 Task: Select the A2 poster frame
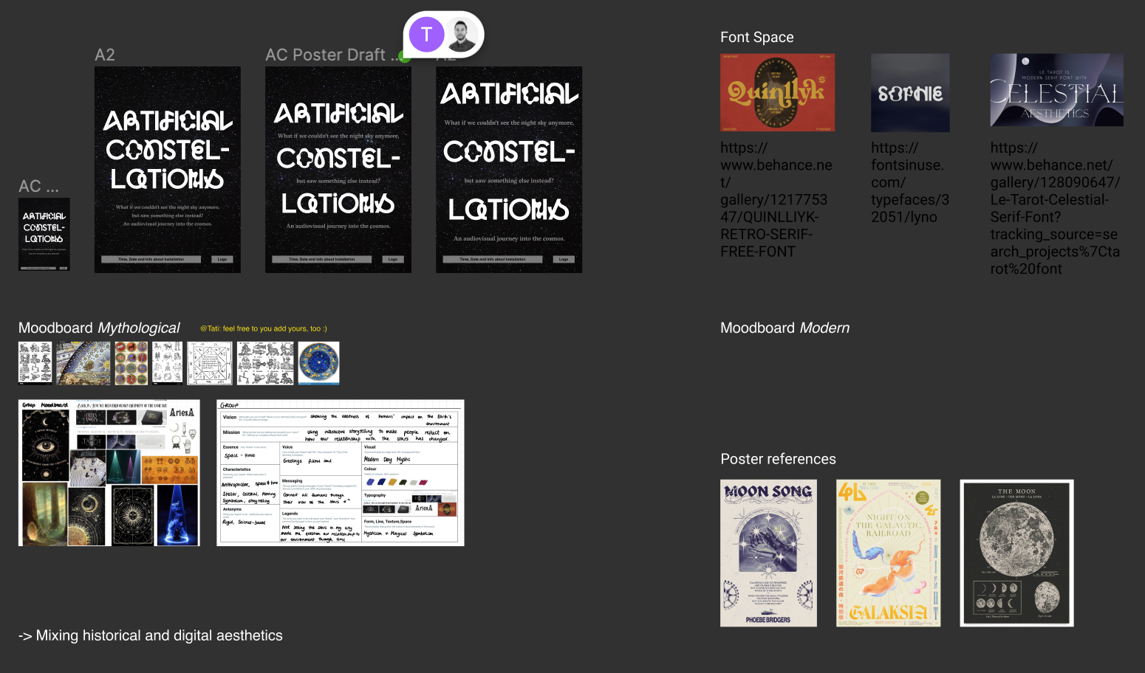point(168,170)
